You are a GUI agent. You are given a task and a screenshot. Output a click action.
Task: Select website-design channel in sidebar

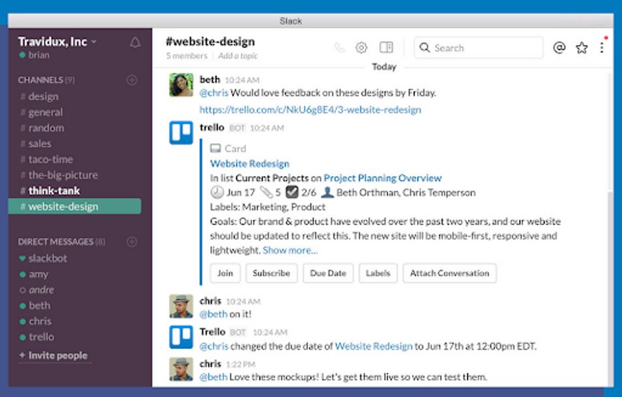75,207
